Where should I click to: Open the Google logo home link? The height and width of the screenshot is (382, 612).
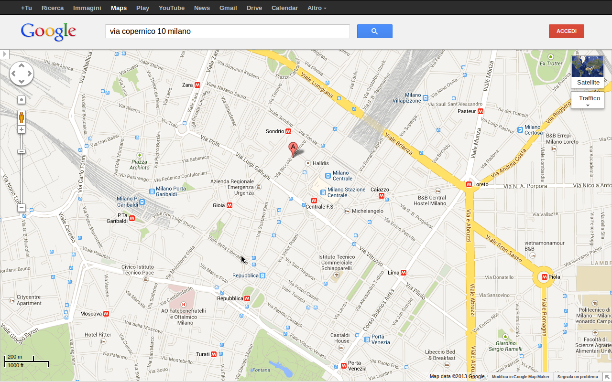click(x=48, y=32)
